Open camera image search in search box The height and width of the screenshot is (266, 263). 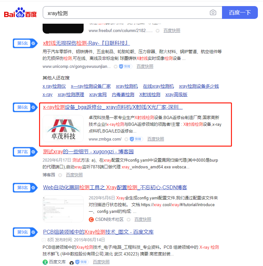coord(213,12)
